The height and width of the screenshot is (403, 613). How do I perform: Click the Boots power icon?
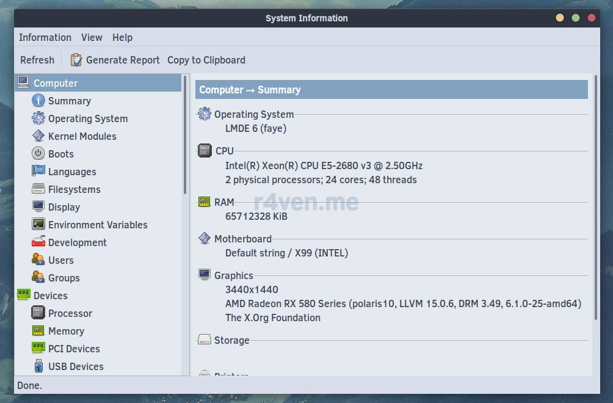[x=38, y=154]
